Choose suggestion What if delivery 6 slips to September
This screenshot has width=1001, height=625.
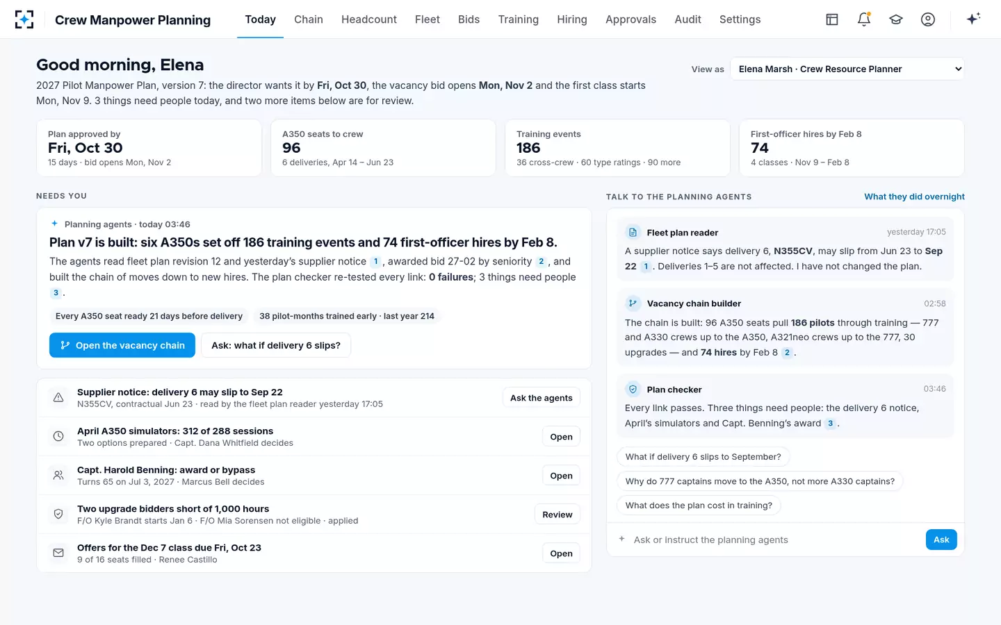[x=703, y=457]
